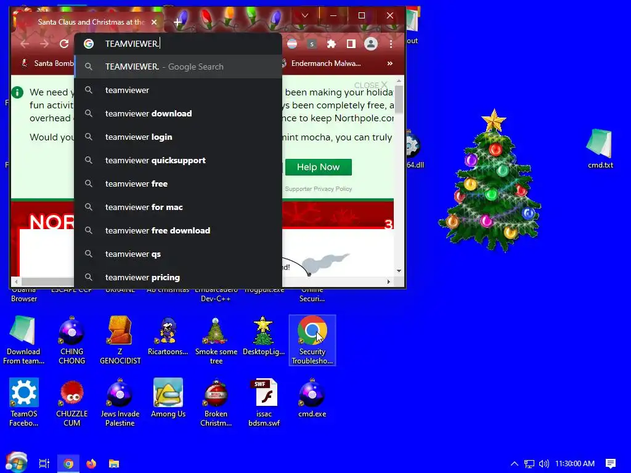Expand the hidden system tray icons

pos(514,464)
